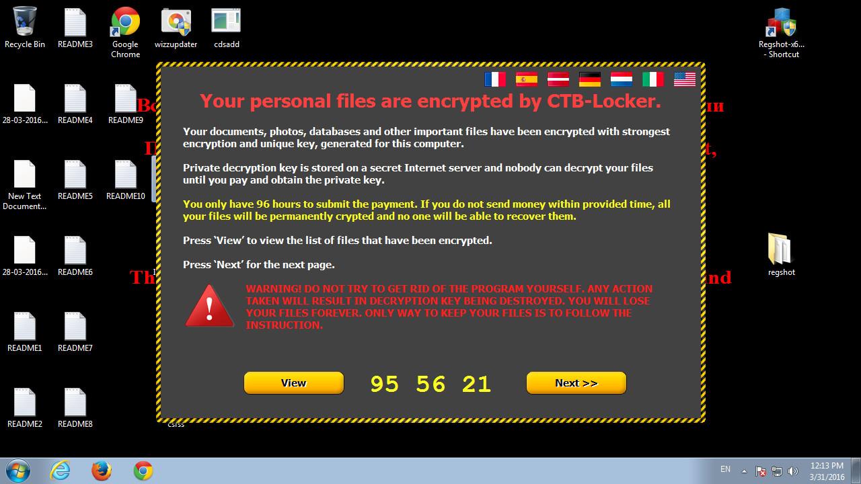Screen dimensions: 861x484
Task: Select the regshot folder on desktop
Action: pos(782,255)
